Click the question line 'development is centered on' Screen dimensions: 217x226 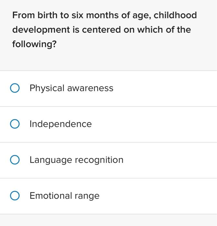pos(101,30)
